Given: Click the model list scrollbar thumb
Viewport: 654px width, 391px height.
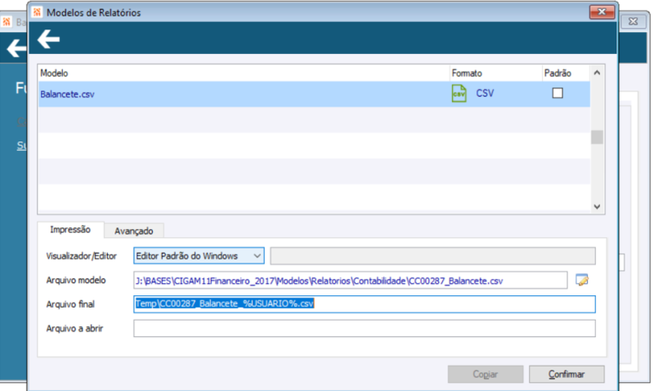Looking at the screenshot, I should coord(597,137).
